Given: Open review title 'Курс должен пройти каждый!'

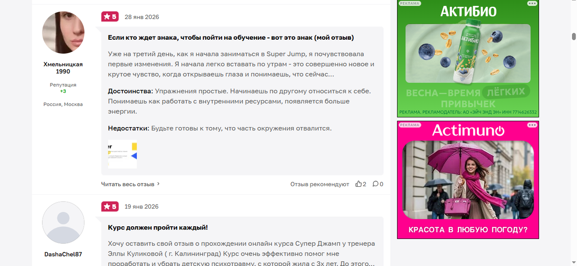Looking at the screenshot, I should click(x=158, y=227).
